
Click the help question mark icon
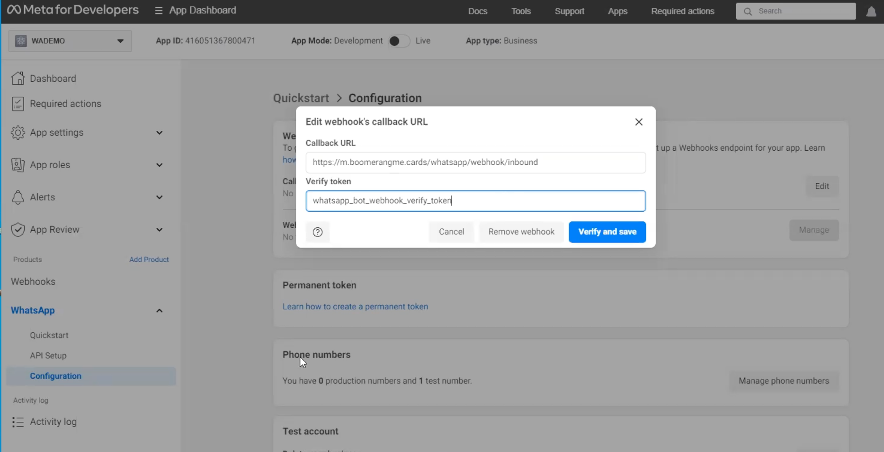tap(317, 232)
